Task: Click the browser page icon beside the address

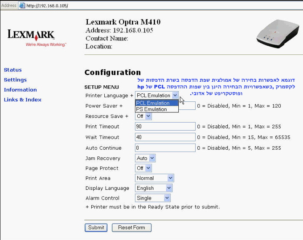Action: tap(22, 5)
